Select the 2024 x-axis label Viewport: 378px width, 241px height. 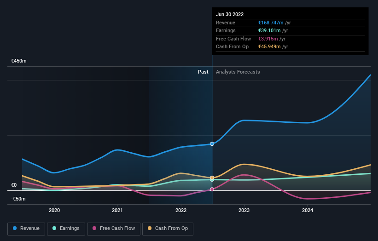pos(308,210)
